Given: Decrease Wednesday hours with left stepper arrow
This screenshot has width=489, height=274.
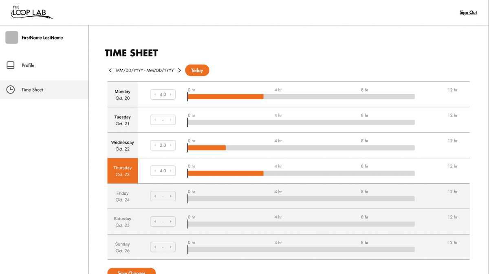Looking at the screenshot, I should (x=155, y=146).
